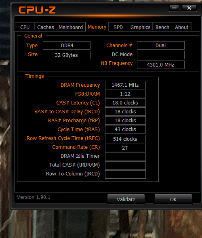Screen dimensions: 202x238
Task: Click the Type label
Action: coord(32,46)
